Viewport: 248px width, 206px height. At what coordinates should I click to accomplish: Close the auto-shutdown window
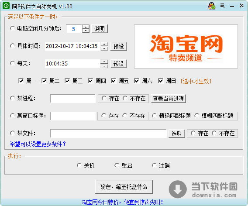pos(241,6)
